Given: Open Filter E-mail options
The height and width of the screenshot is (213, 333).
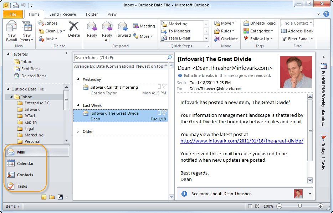Looking at the screenshot, I should pyautogui.click(x=297, y=39).
